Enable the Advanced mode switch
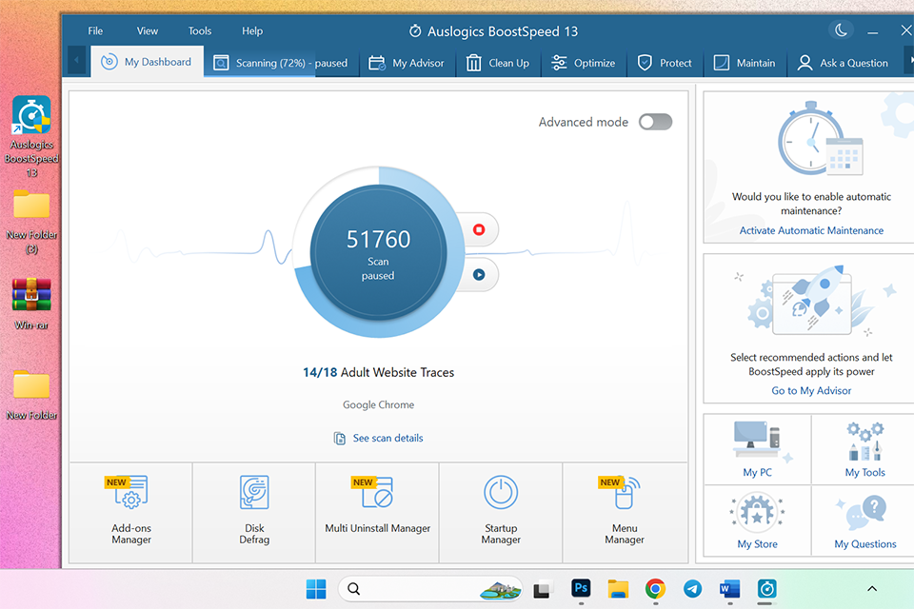Screen dimensions: 914x609 pos(655,122)
